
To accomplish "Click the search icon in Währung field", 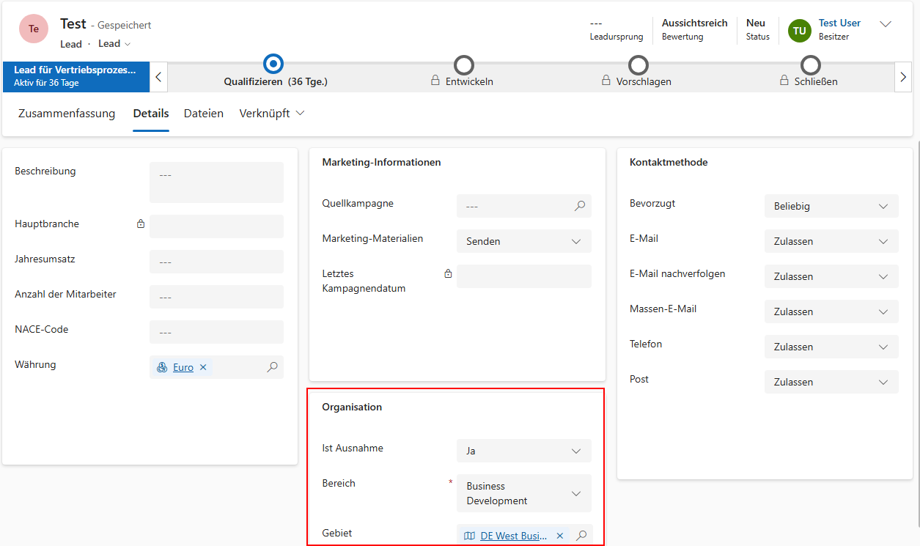I will point(272,367).
